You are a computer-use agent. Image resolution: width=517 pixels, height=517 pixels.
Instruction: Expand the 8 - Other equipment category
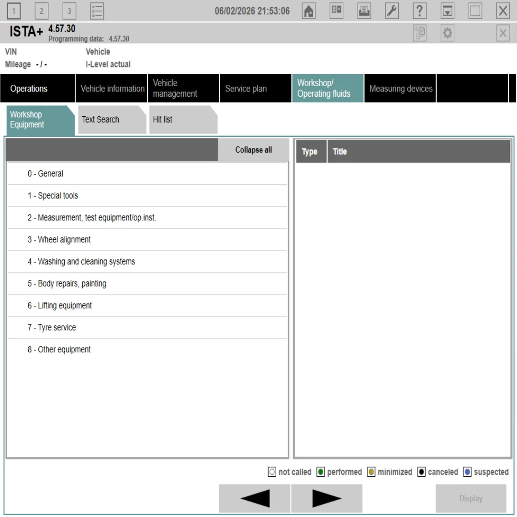147,349
